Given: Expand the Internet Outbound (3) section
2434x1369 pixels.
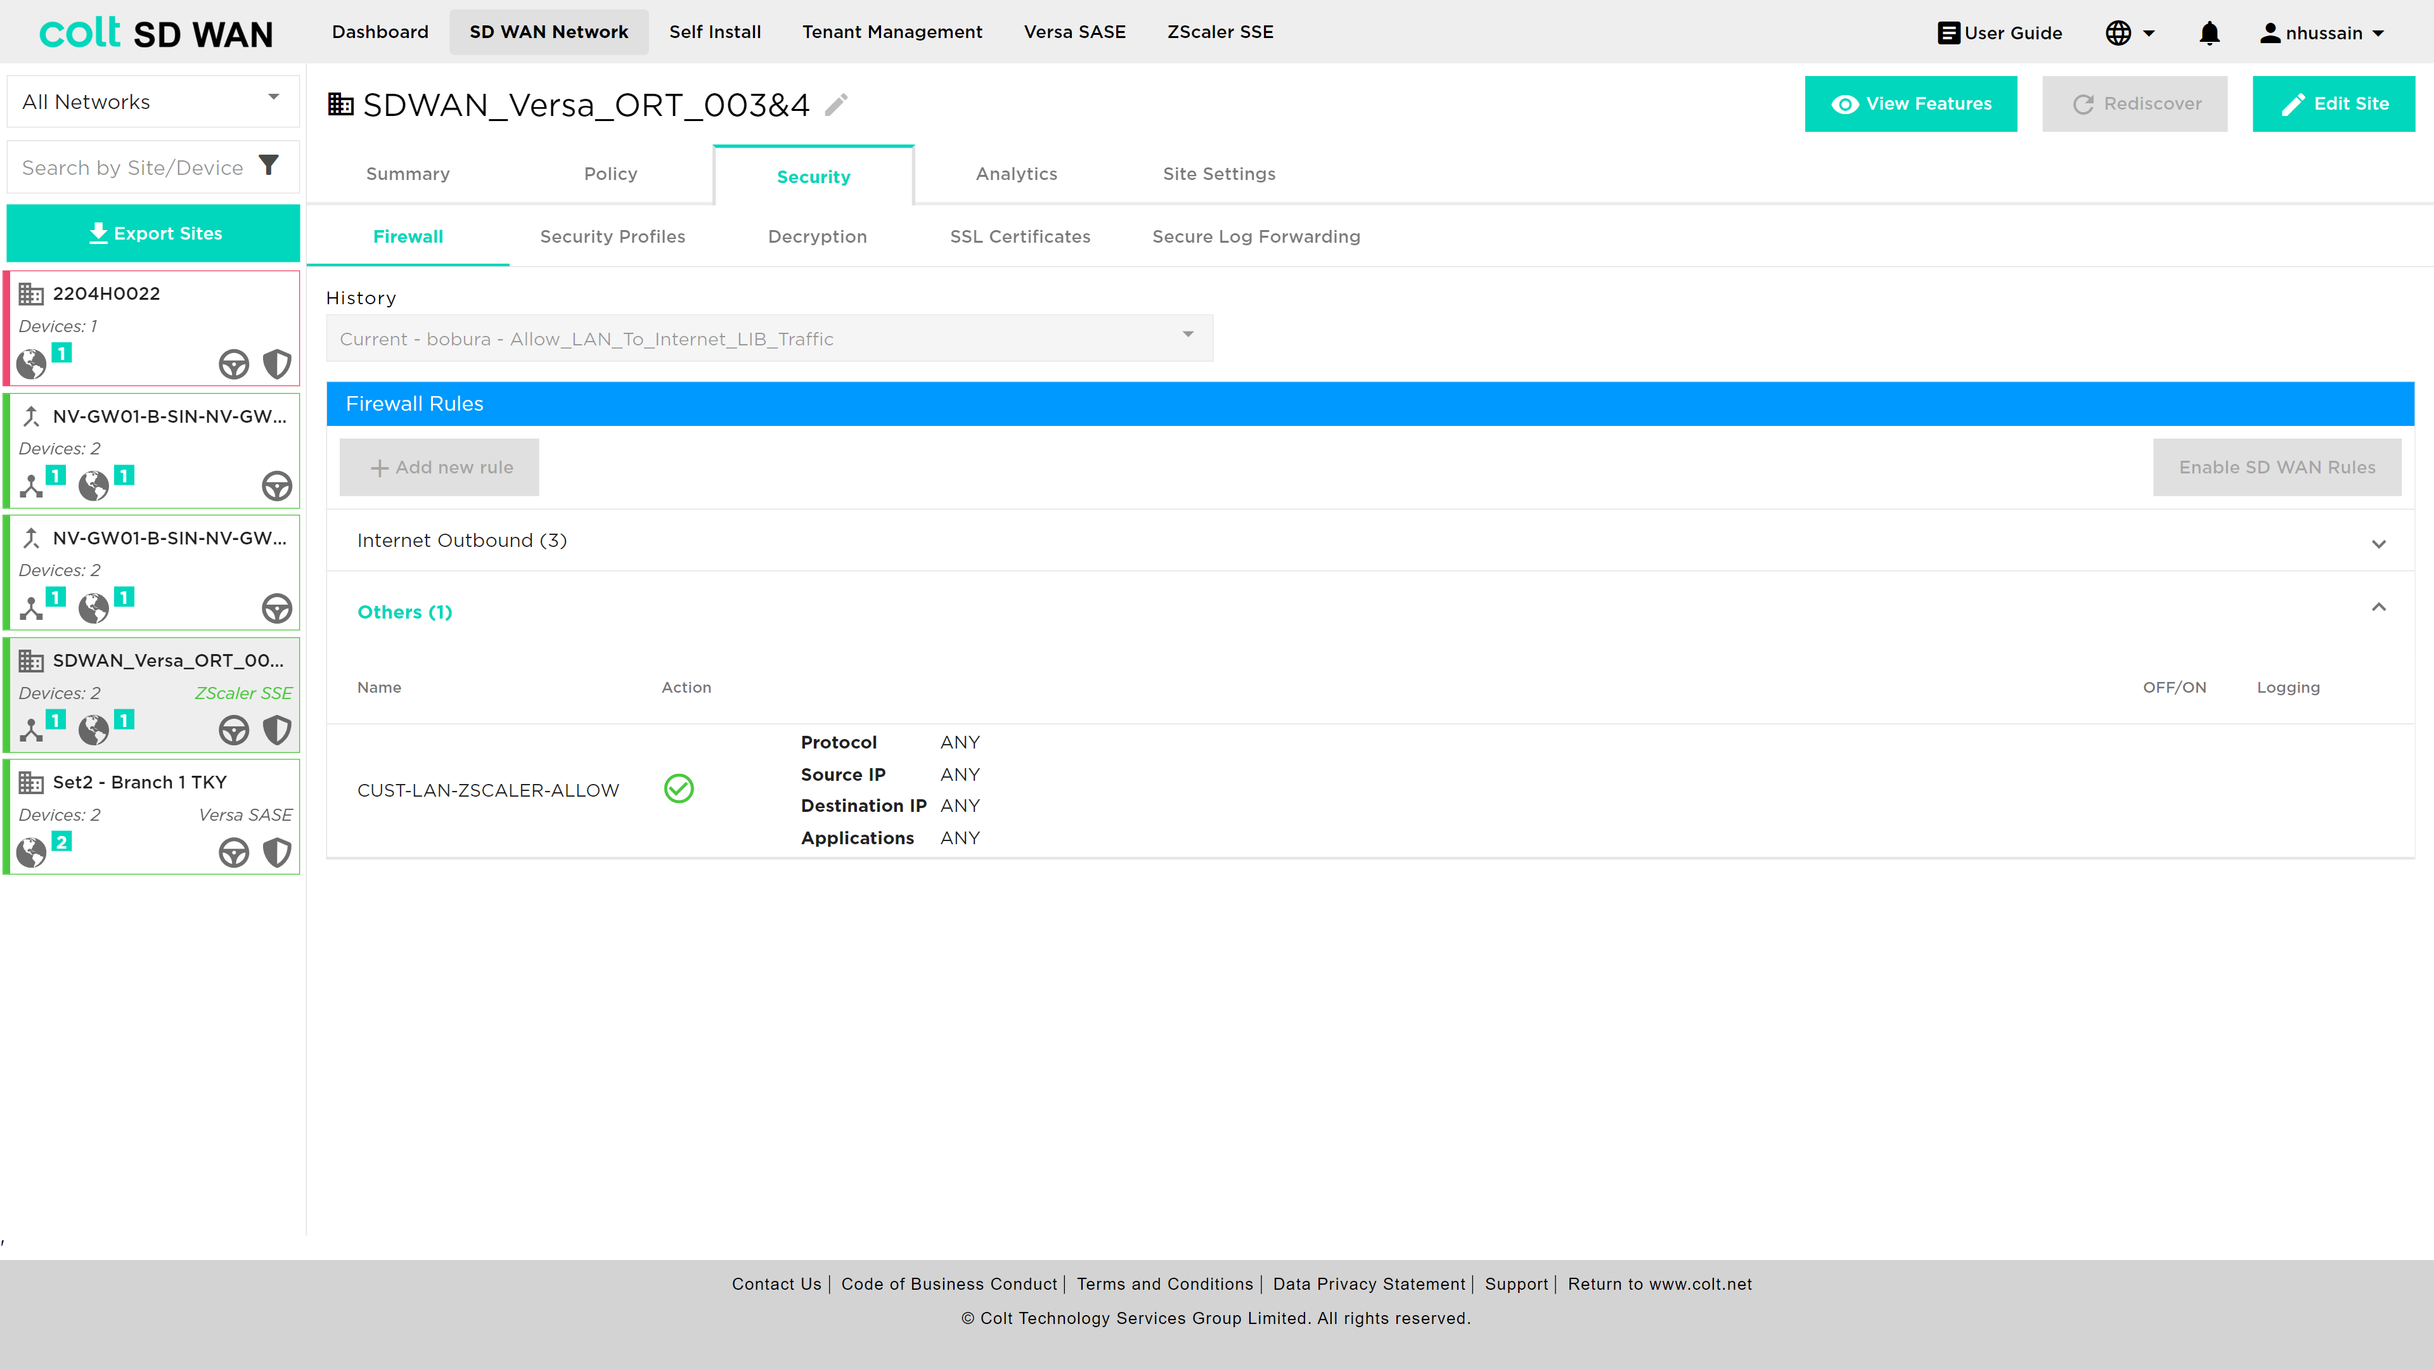Looking at the screenshot, I should coord(1370,541).
